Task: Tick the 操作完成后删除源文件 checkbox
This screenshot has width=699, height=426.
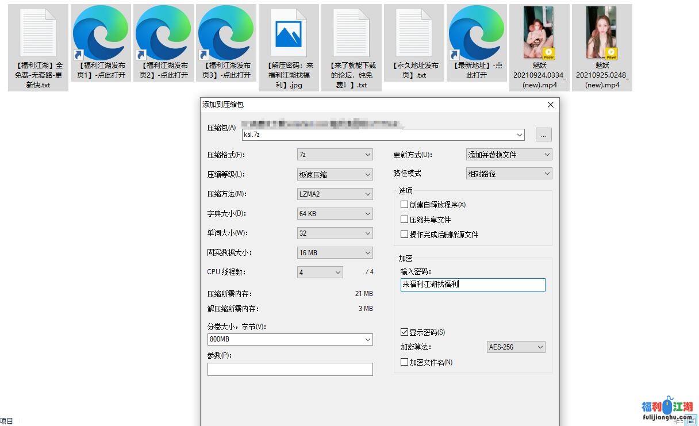Action: (x=405, y=235)
